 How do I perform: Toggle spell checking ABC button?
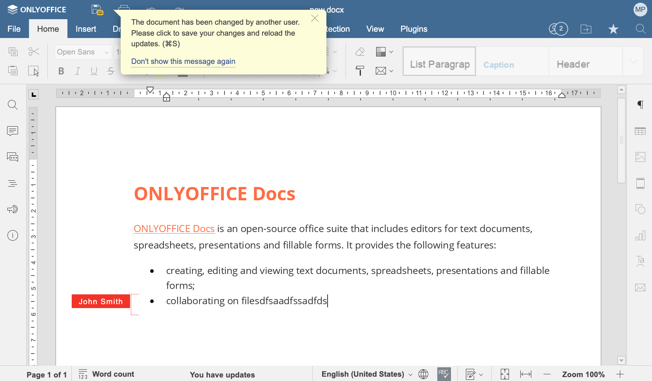[444, 374]
